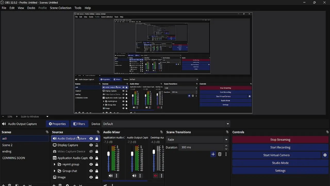Float the Audio Mixer dock via header icon

(x=161, y=132)
